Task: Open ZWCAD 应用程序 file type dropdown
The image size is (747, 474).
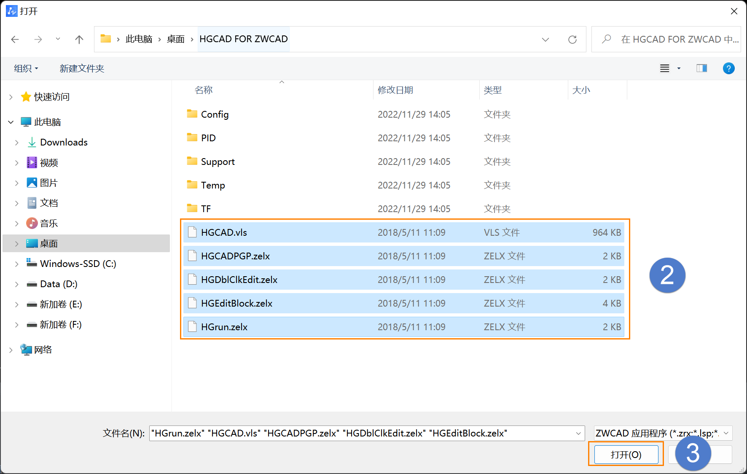Action: (x=663, y=433)
